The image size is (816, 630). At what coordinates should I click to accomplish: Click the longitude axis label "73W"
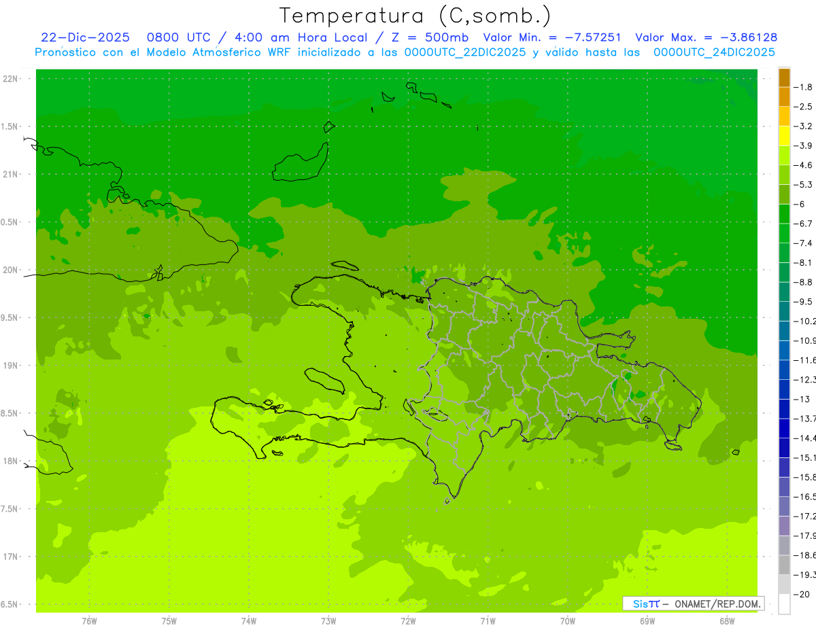tap(328, 621)
